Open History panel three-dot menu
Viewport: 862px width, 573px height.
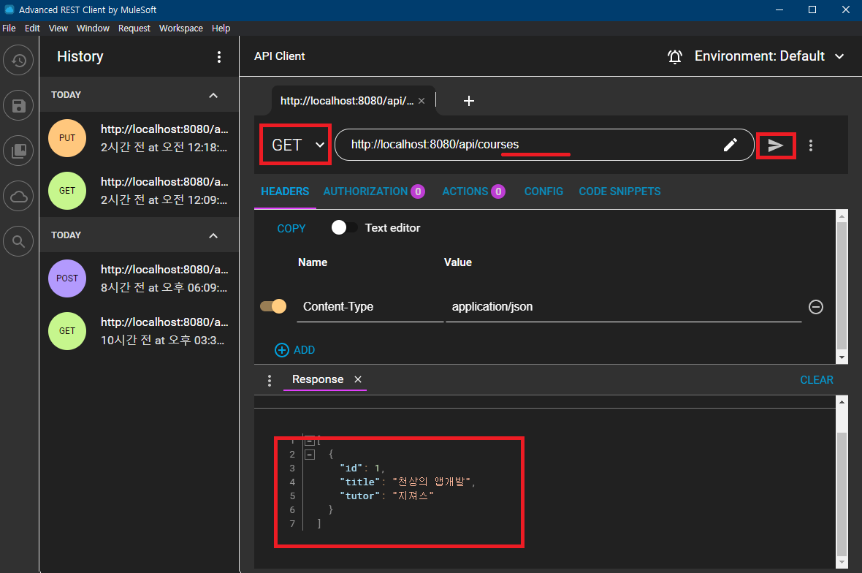tap(219, 56)
